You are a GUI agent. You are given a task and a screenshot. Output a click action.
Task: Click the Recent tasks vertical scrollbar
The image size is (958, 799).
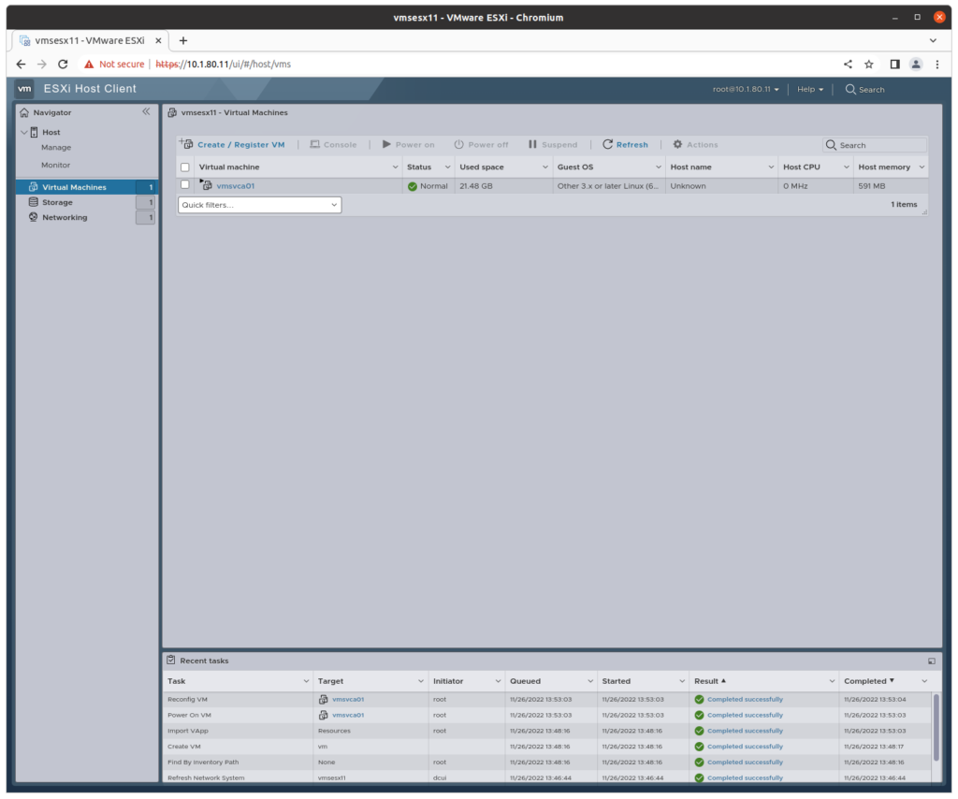pyautogui.click(x=936, y=727)
